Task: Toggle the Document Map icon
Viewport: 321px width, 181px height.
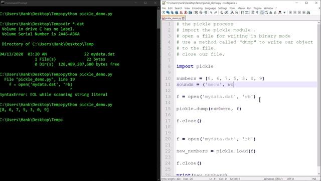Action: (271, 13)
